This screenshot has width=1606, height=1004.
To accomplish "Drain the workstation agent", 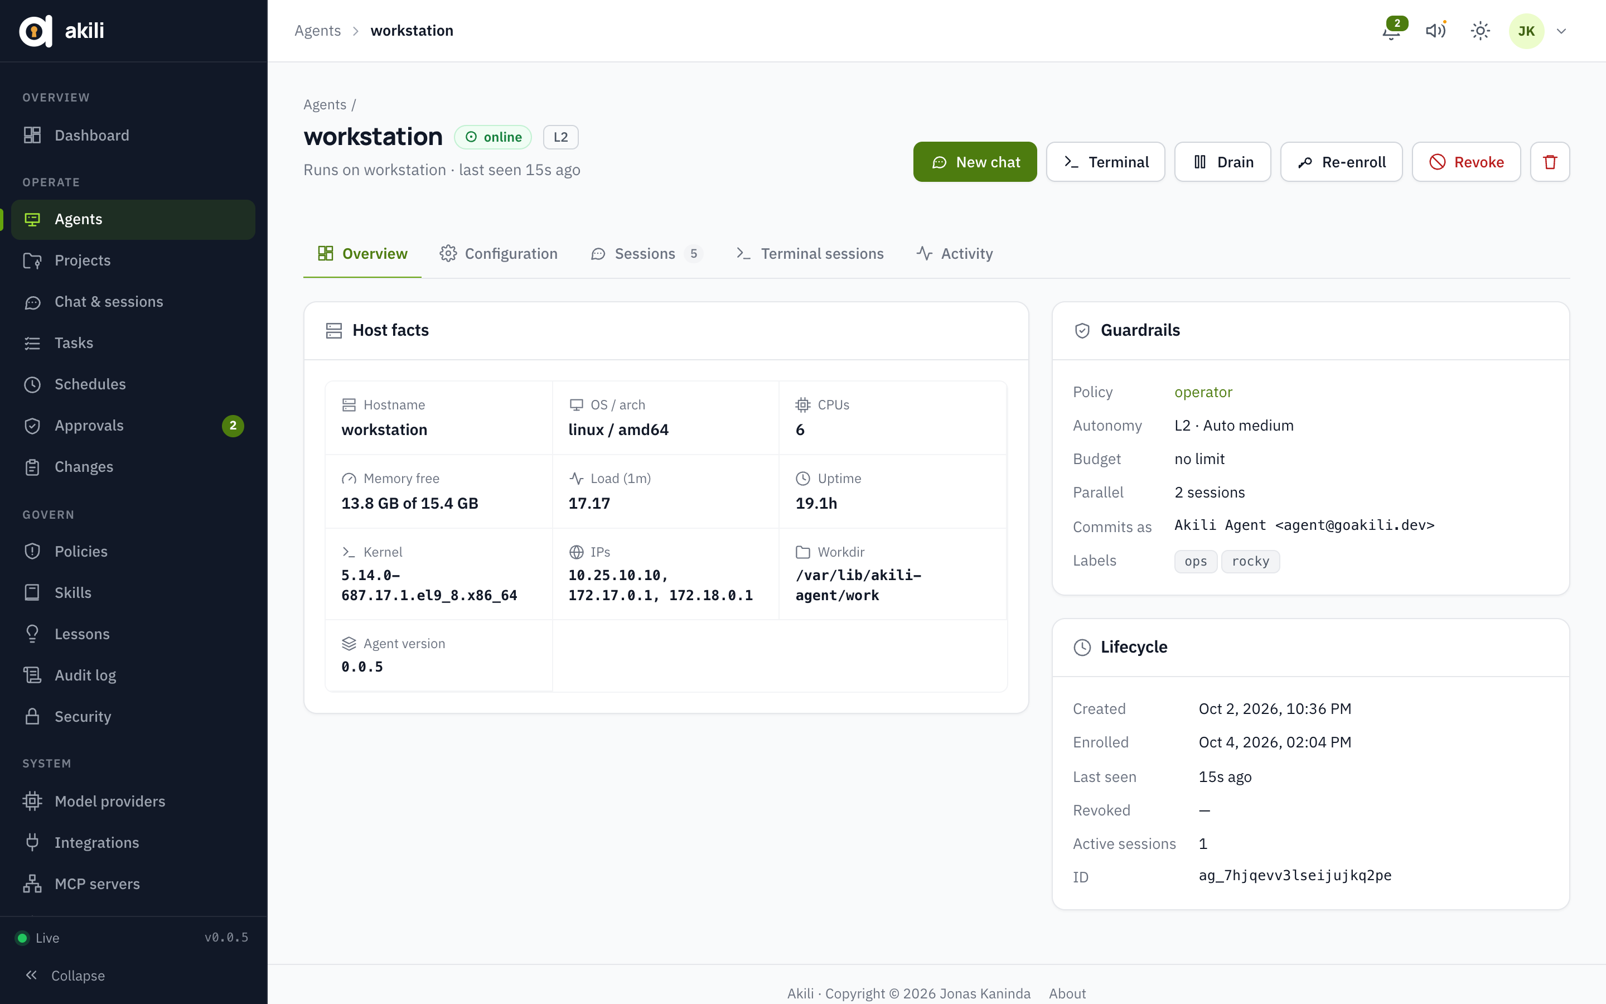I will click(x=1222, y=162).
